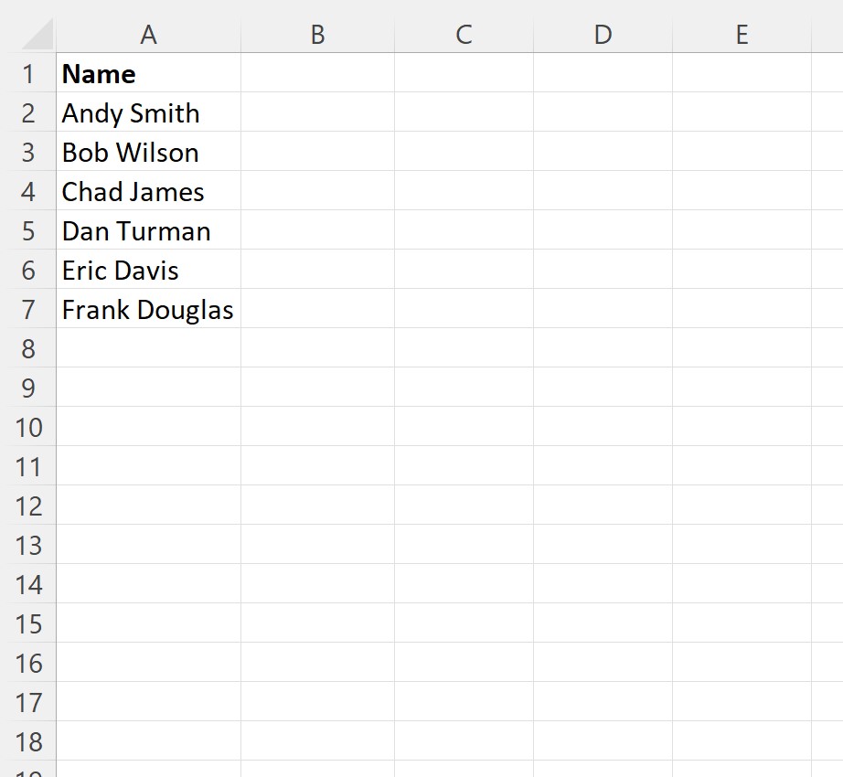Select row number 1
The width and height of the screenshot is (843, 777).
(x=30, y=73)
